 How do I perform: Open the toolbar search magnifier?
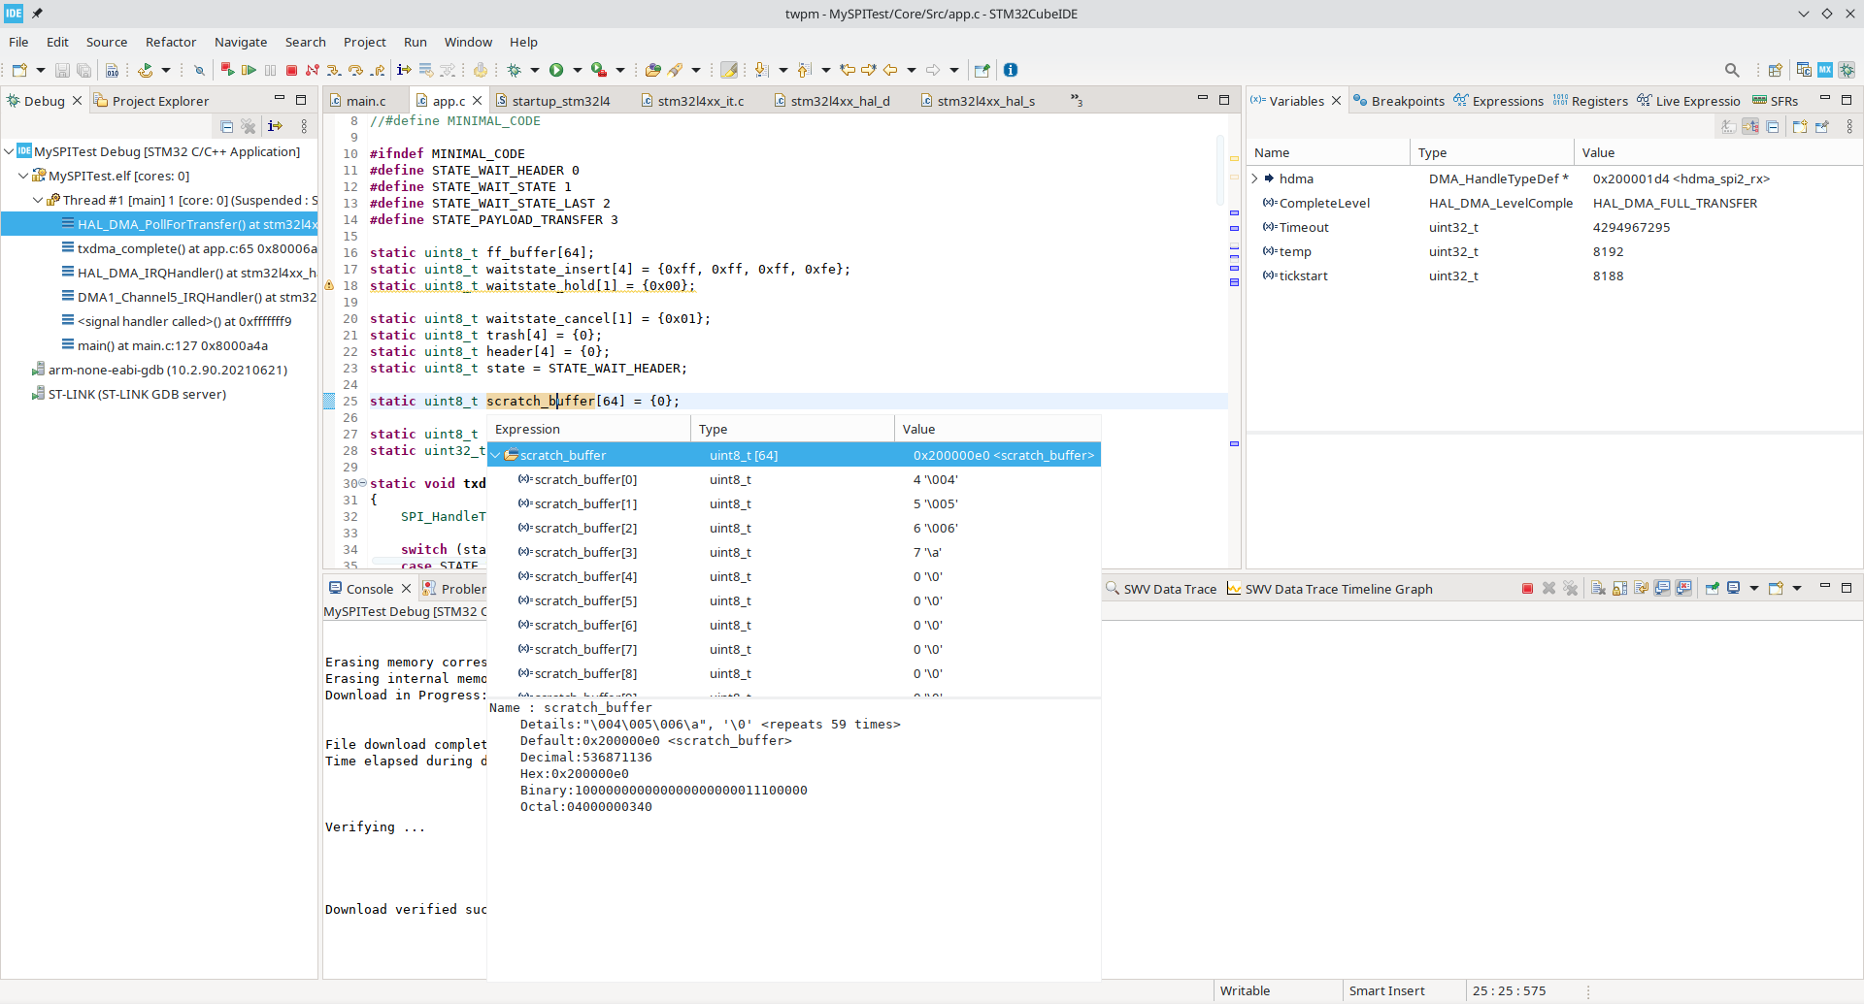(1731, 70)
